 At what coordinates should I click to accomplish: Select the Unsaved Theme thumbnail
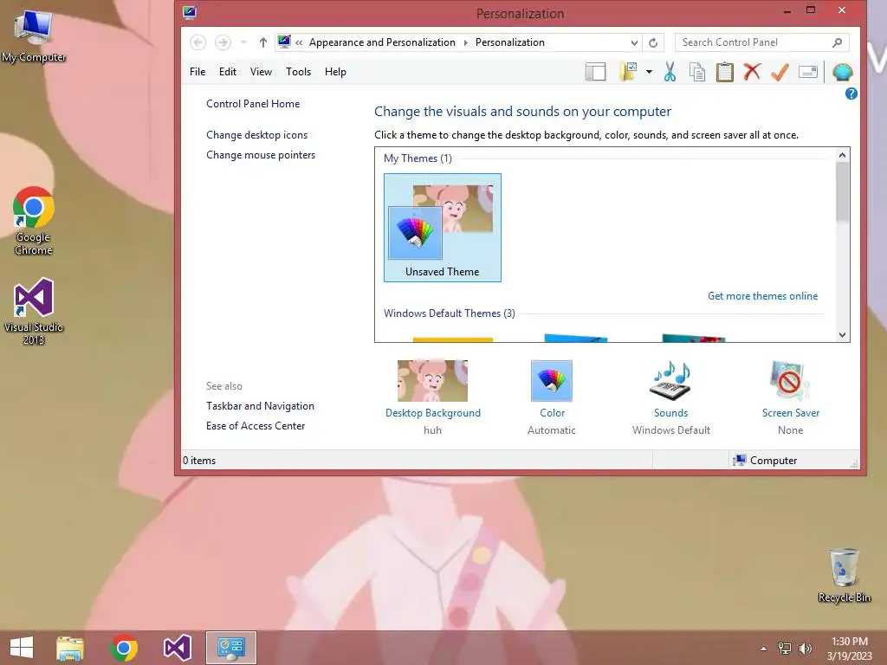pyautogui.click(x=443, y=228)
